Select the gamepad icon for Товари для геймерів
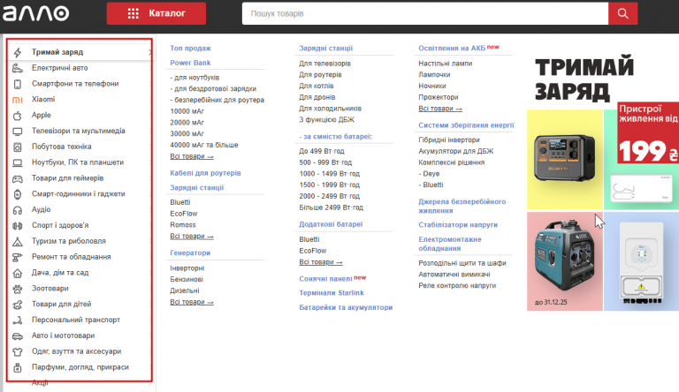The height and width of the screenshot is (392, 679). [18, 178]
